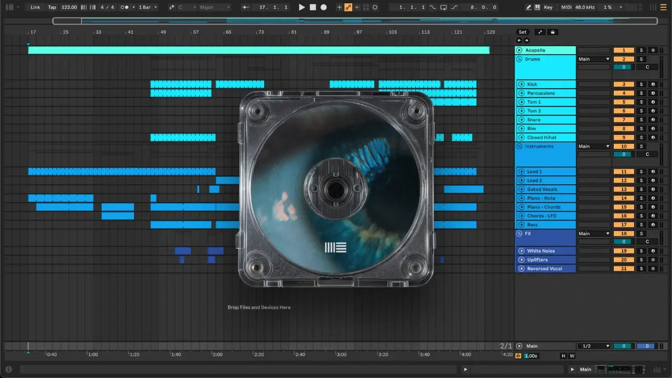The width and height of the screenshot is (672, 378).
Task: Click the Set locator button
Action: pos(522,32)
